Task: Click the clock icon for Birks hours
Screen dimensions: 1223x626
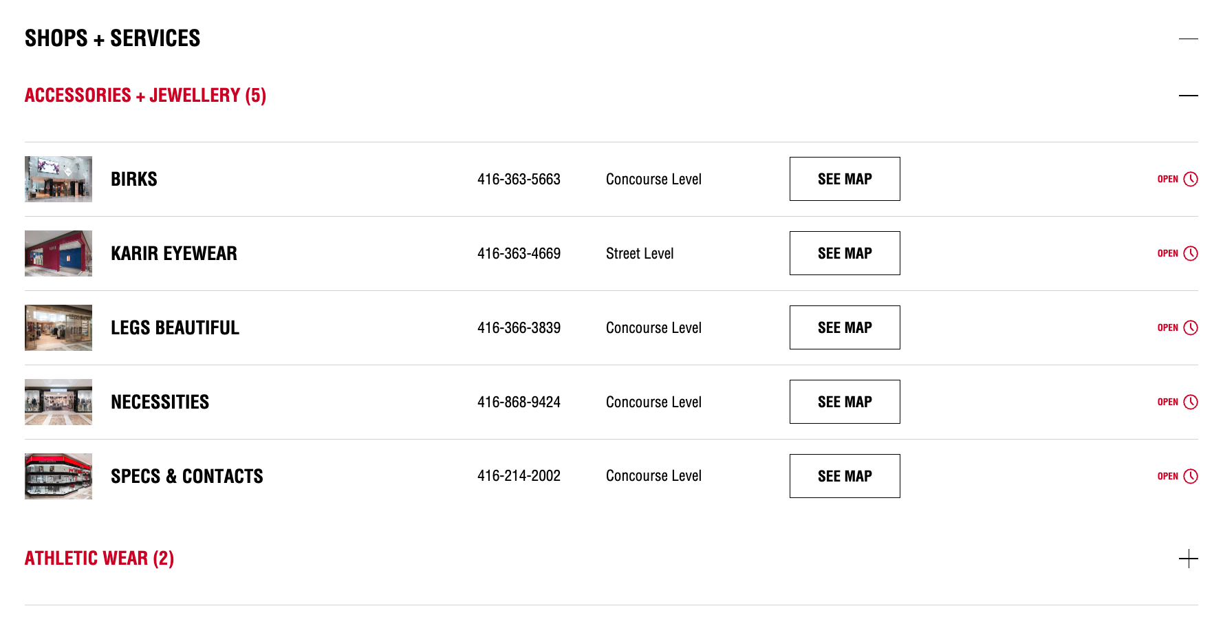Action: pyautogui.click(x=1191, y=179)
